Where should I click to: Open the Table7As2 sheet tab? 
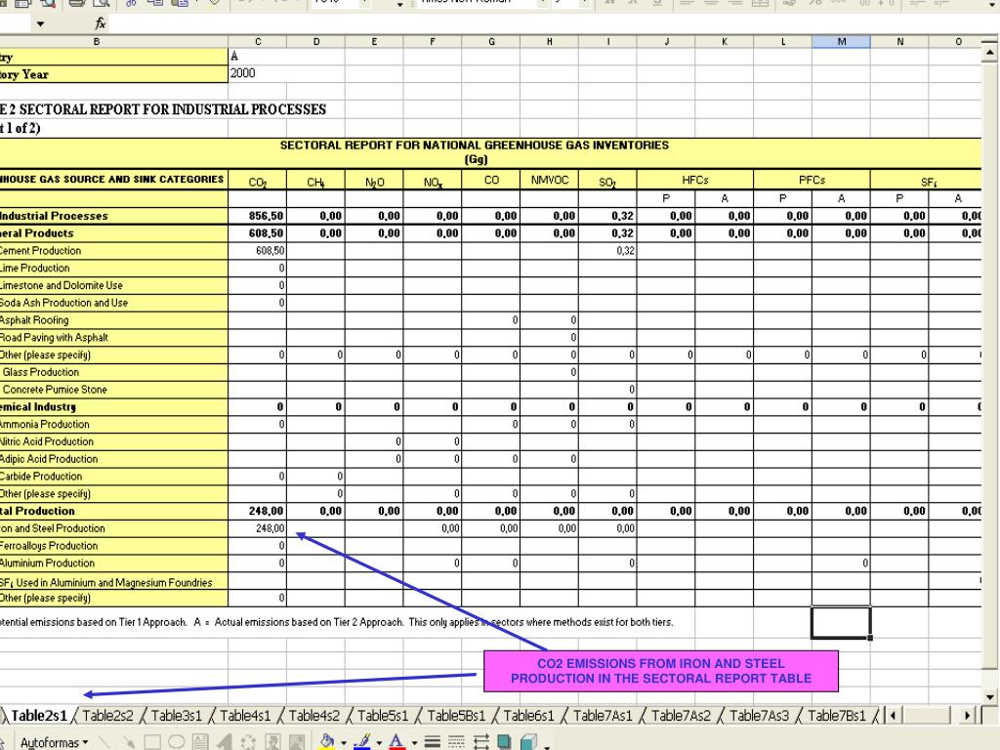pos(681,716)
